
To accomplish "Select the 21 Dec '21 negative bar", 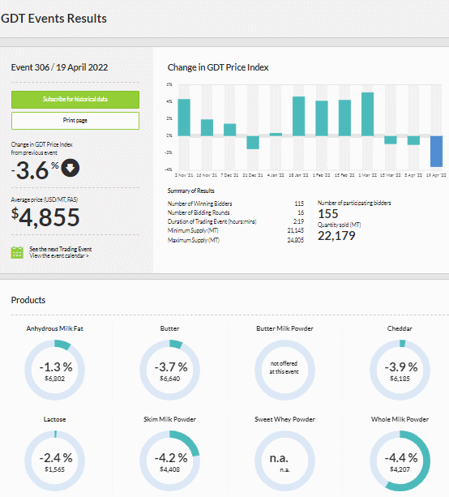I will click(x=253, y=143).
